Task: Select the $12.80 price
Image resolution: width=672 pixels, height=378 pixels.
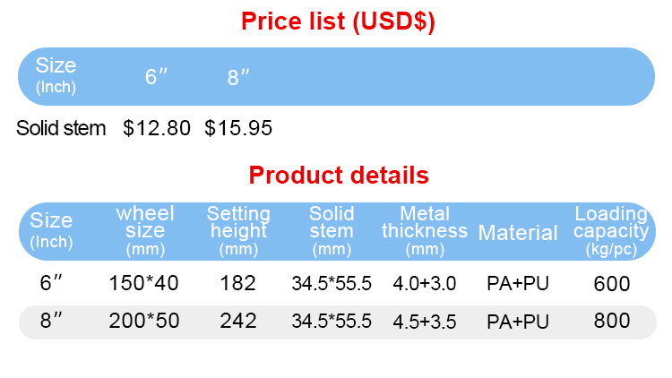Action: click(157, 128)
